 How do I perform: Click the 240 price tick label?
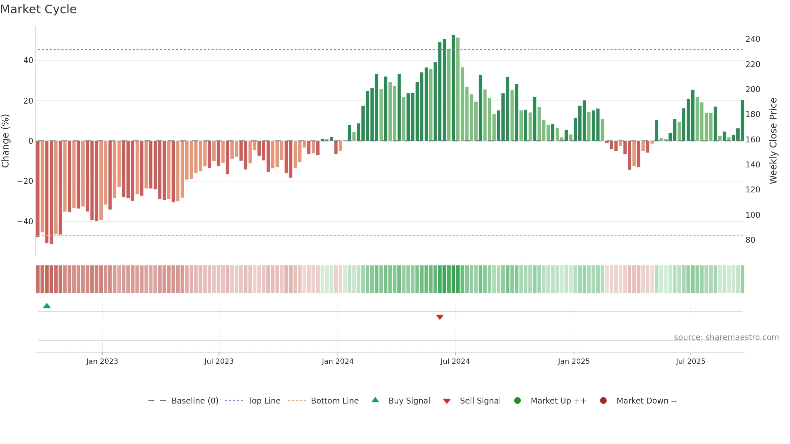753,39
